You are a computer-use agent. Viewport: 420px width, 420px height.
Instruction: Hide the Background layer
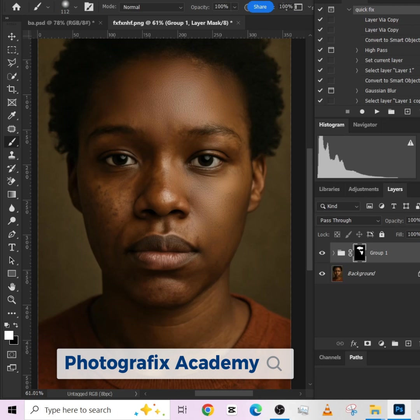pos(322,273)
